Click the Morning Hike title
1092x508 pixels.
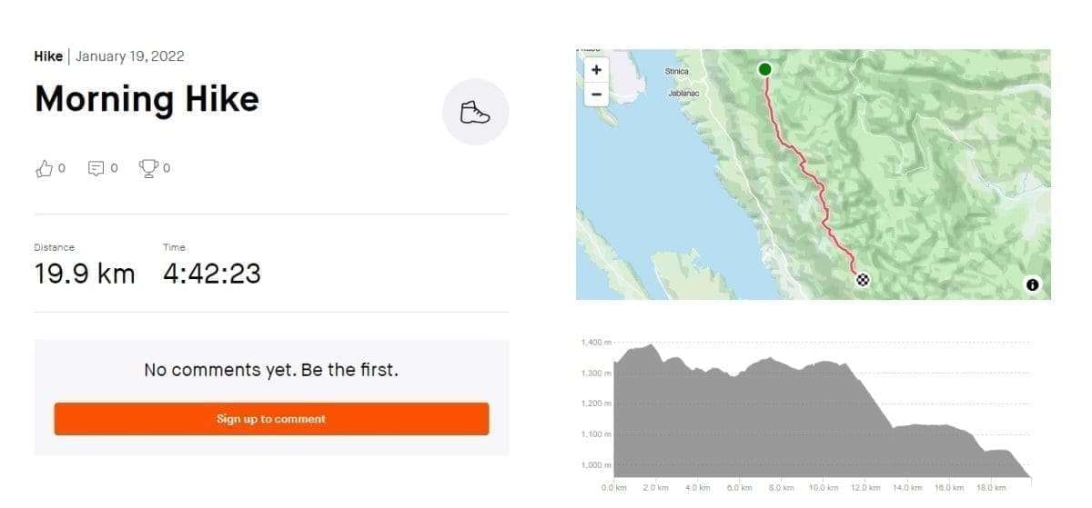pyautogui.click(x=147, y=98)
